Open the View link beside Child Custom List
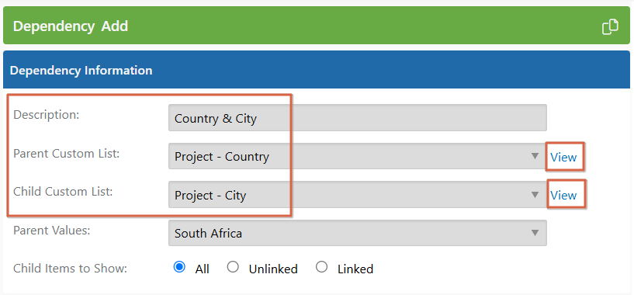Screen dimensions: 634x295 563,196
